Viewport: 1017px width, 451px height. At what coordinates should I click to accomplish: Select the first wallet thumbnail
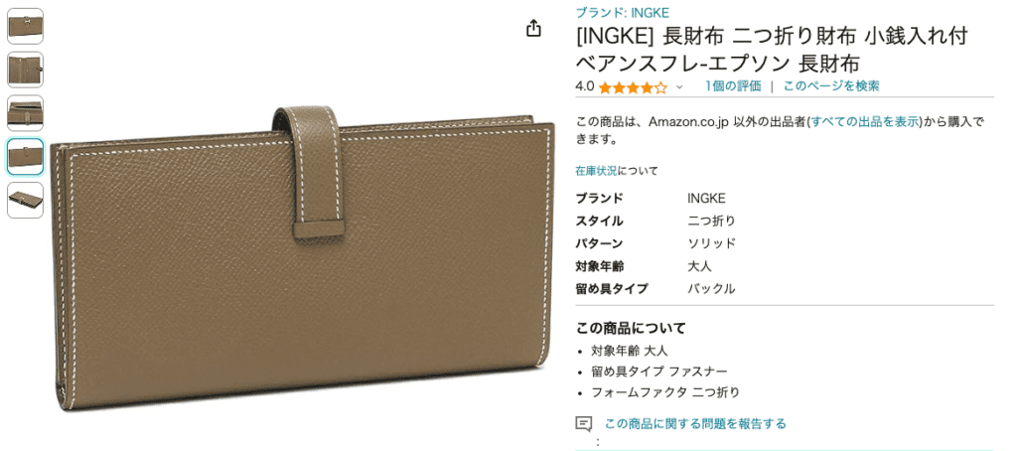[25, 26]
